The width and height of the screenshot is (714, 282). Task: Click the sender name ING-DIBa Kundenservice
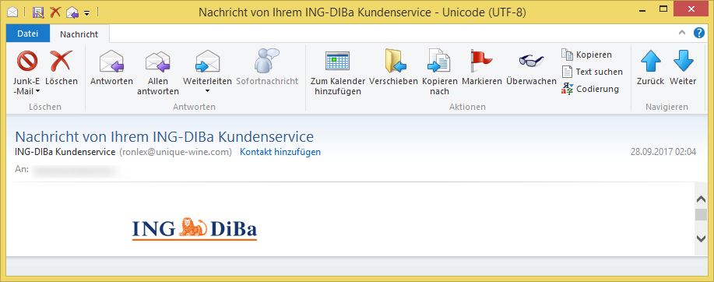tap(65, 152)
